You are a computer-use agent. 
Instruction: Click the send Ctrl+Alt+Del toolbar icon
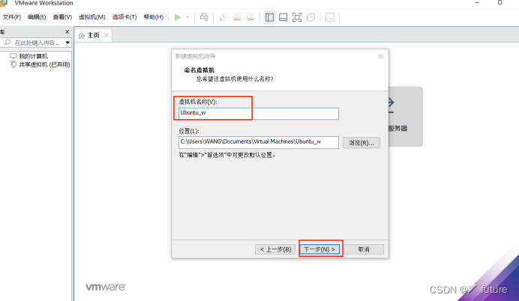(204, 17)
